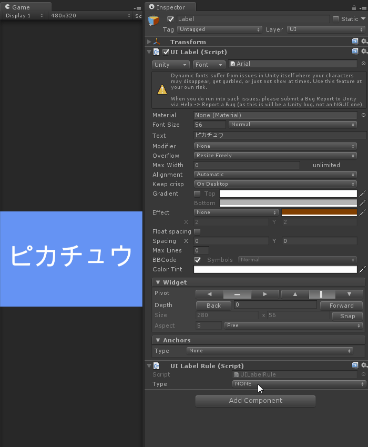Screen dimensions: 368x447
Task: Click the Snap button
Action: point(347,316)
